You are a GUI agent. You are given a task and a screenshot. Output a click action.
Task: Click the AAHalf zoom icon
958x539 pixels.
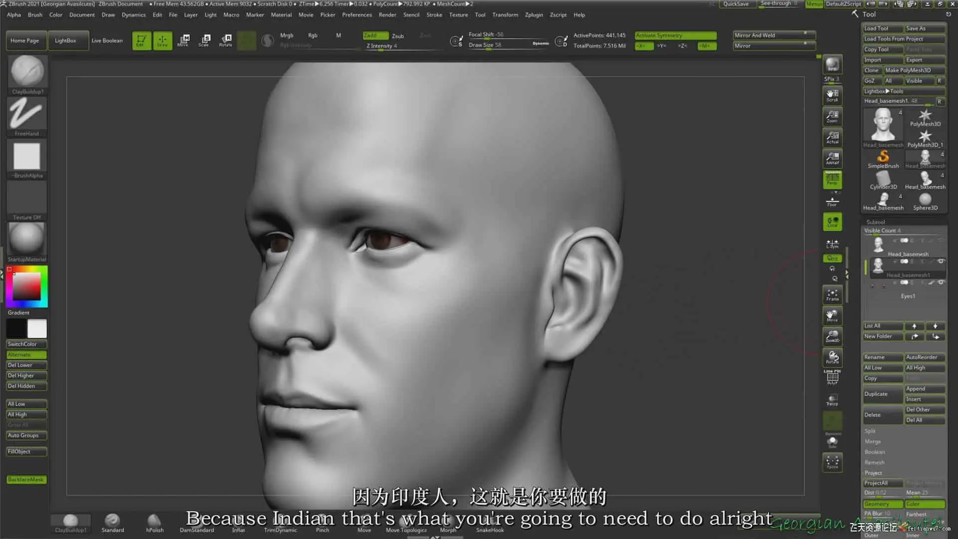tap(832, 158)
